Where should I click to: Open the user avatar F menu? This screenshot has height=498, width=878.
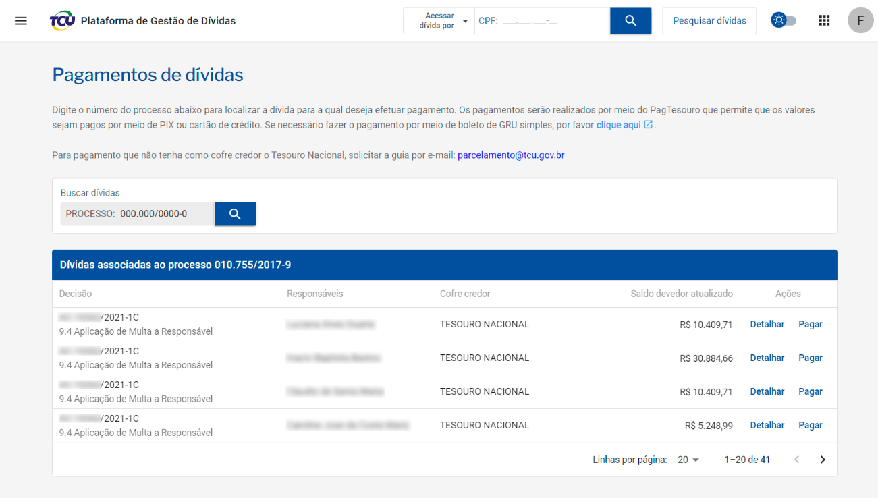pos(860,20)
